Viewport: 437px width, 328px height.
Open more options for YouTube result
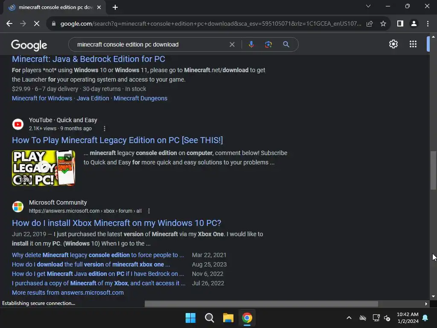105,129
